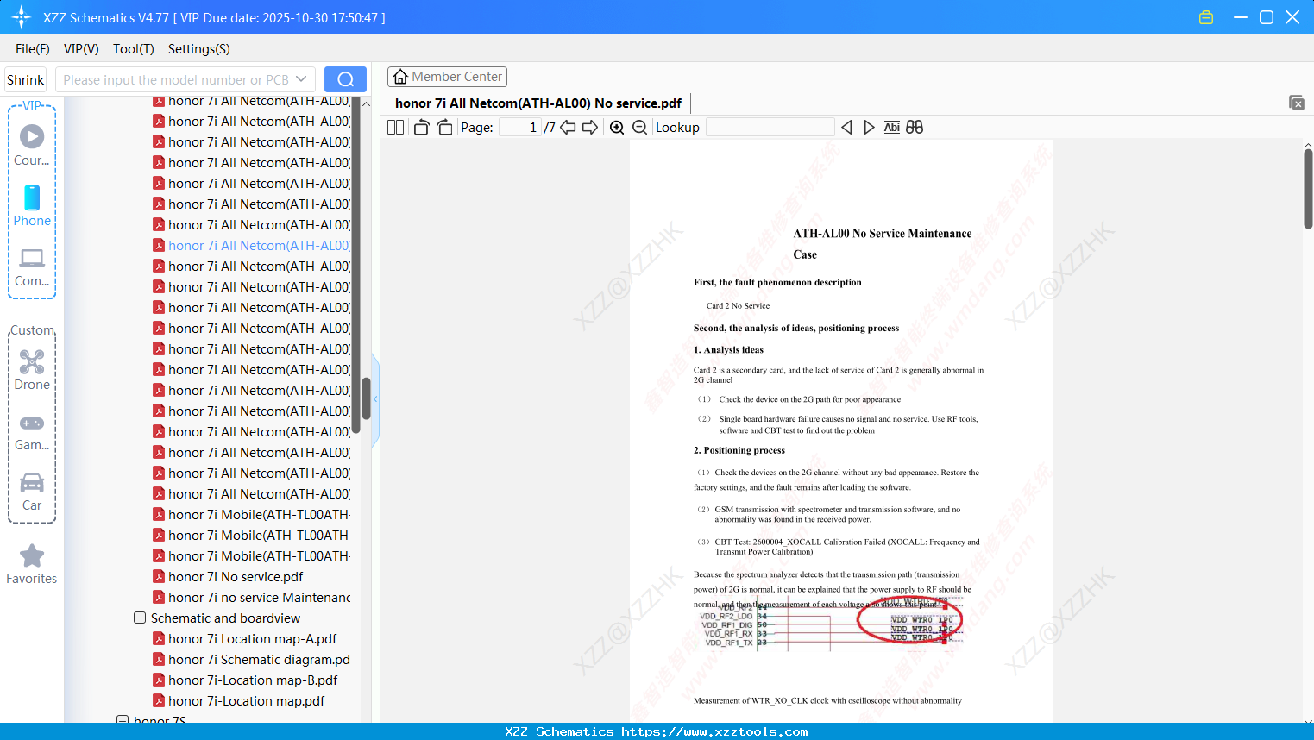Find previous lookup match triangle
This screenshot has width=1314, height=740.
click(846, 127)
